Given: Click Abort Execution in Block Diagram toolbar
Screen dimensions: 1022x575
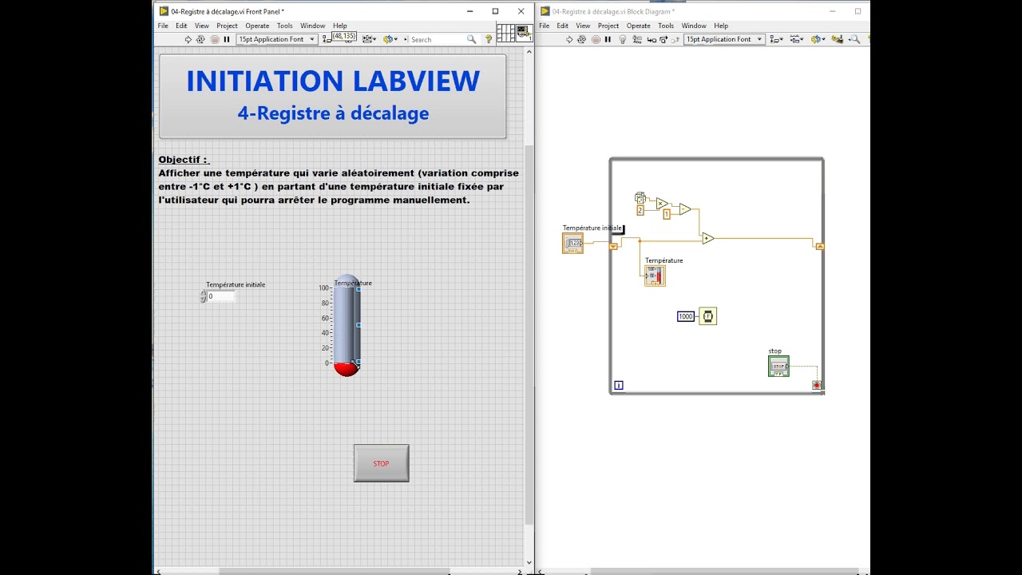Looking at the screenshot, I should (596, 39).
